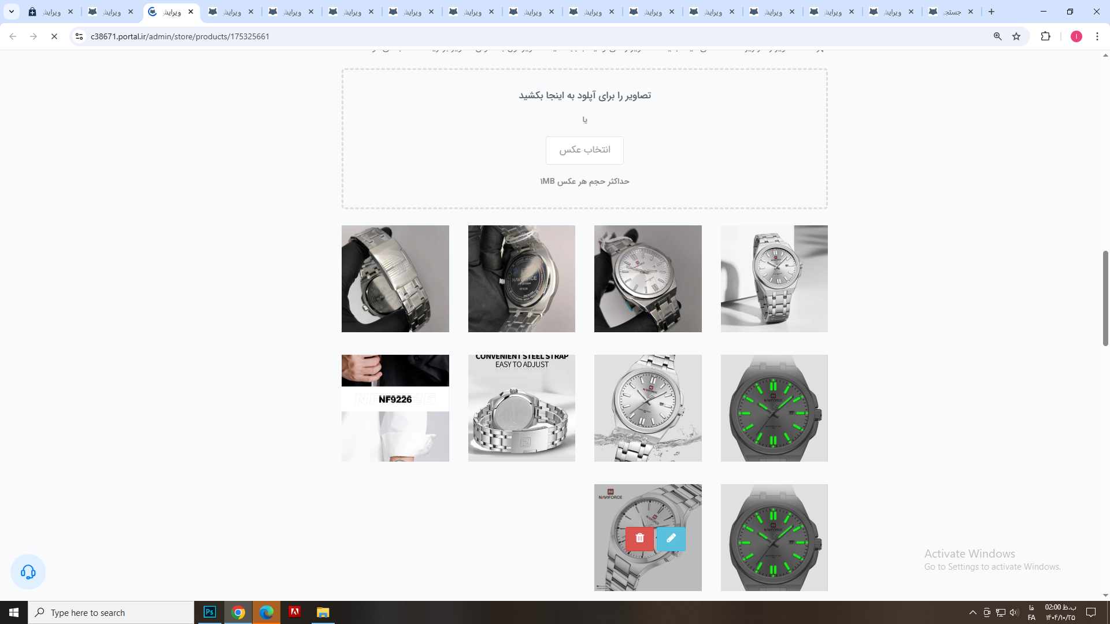This screenshot has height=624, width=1110.
Task: Click the red trash delete icon
Action: point(639,538)
